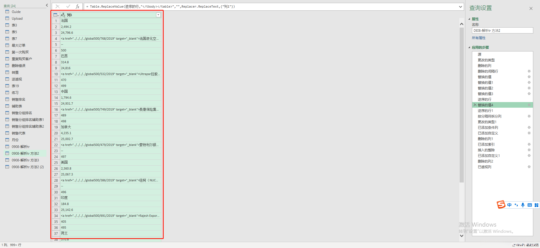This screenshot has width=540, height=248.
Task: Click row number 20 in the grid
Action: point(56,133)
